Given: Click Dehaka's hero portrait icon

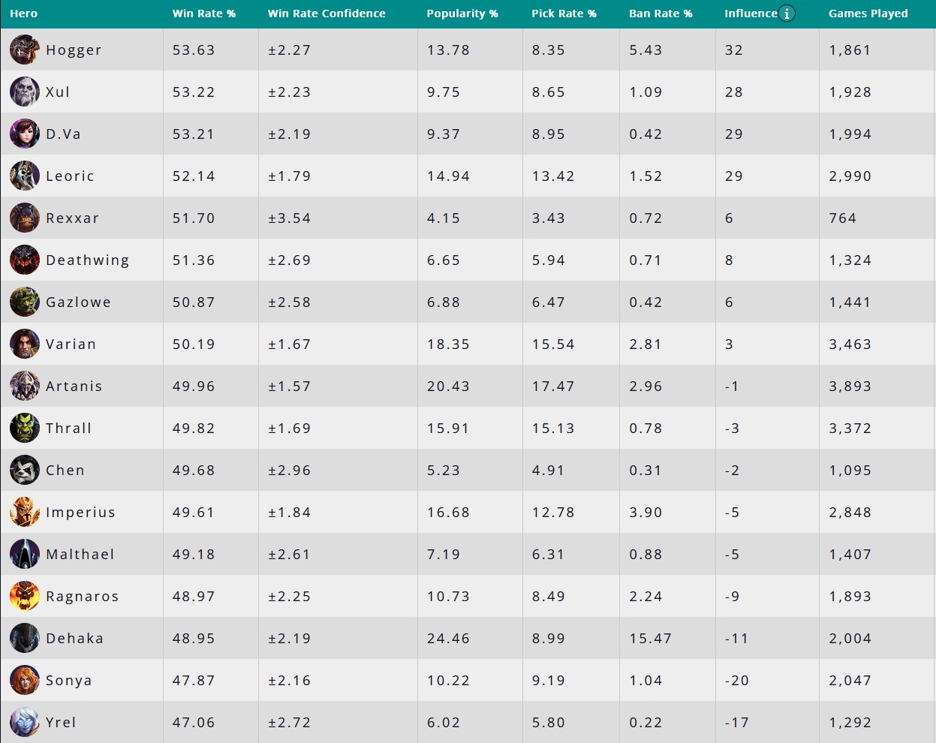Looking at the screenshot, I should point(25,638).
